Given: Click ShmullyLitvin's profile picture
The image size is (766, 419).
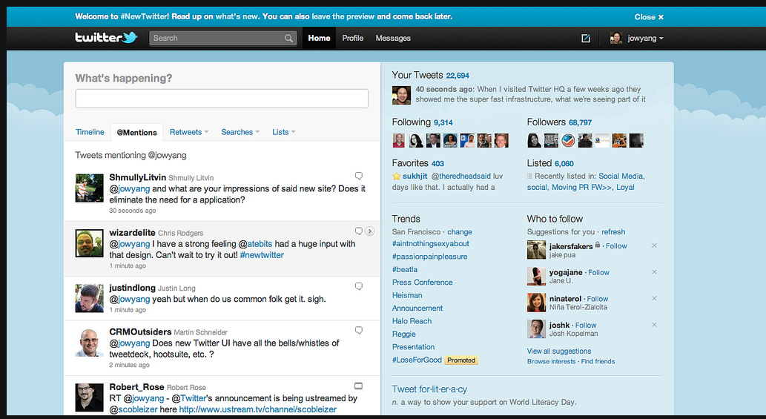Looking at the screenshot, I should pyautogui.click(x=90, y=188).
